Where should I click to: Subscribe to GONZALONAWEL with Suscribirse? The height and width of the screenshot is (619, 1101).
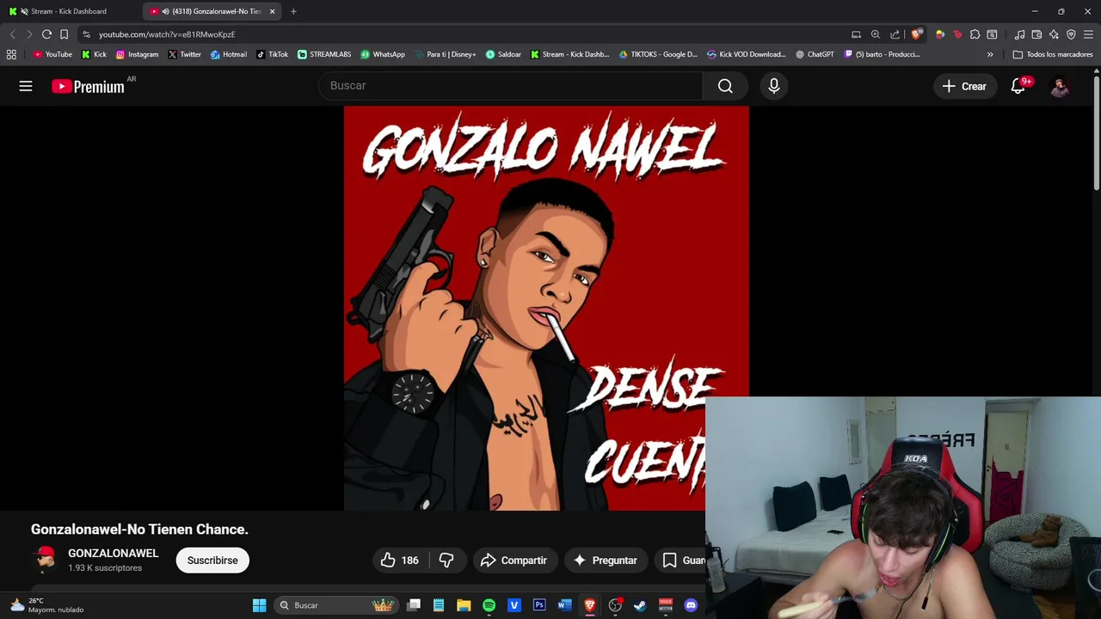[x=212, y=561]
